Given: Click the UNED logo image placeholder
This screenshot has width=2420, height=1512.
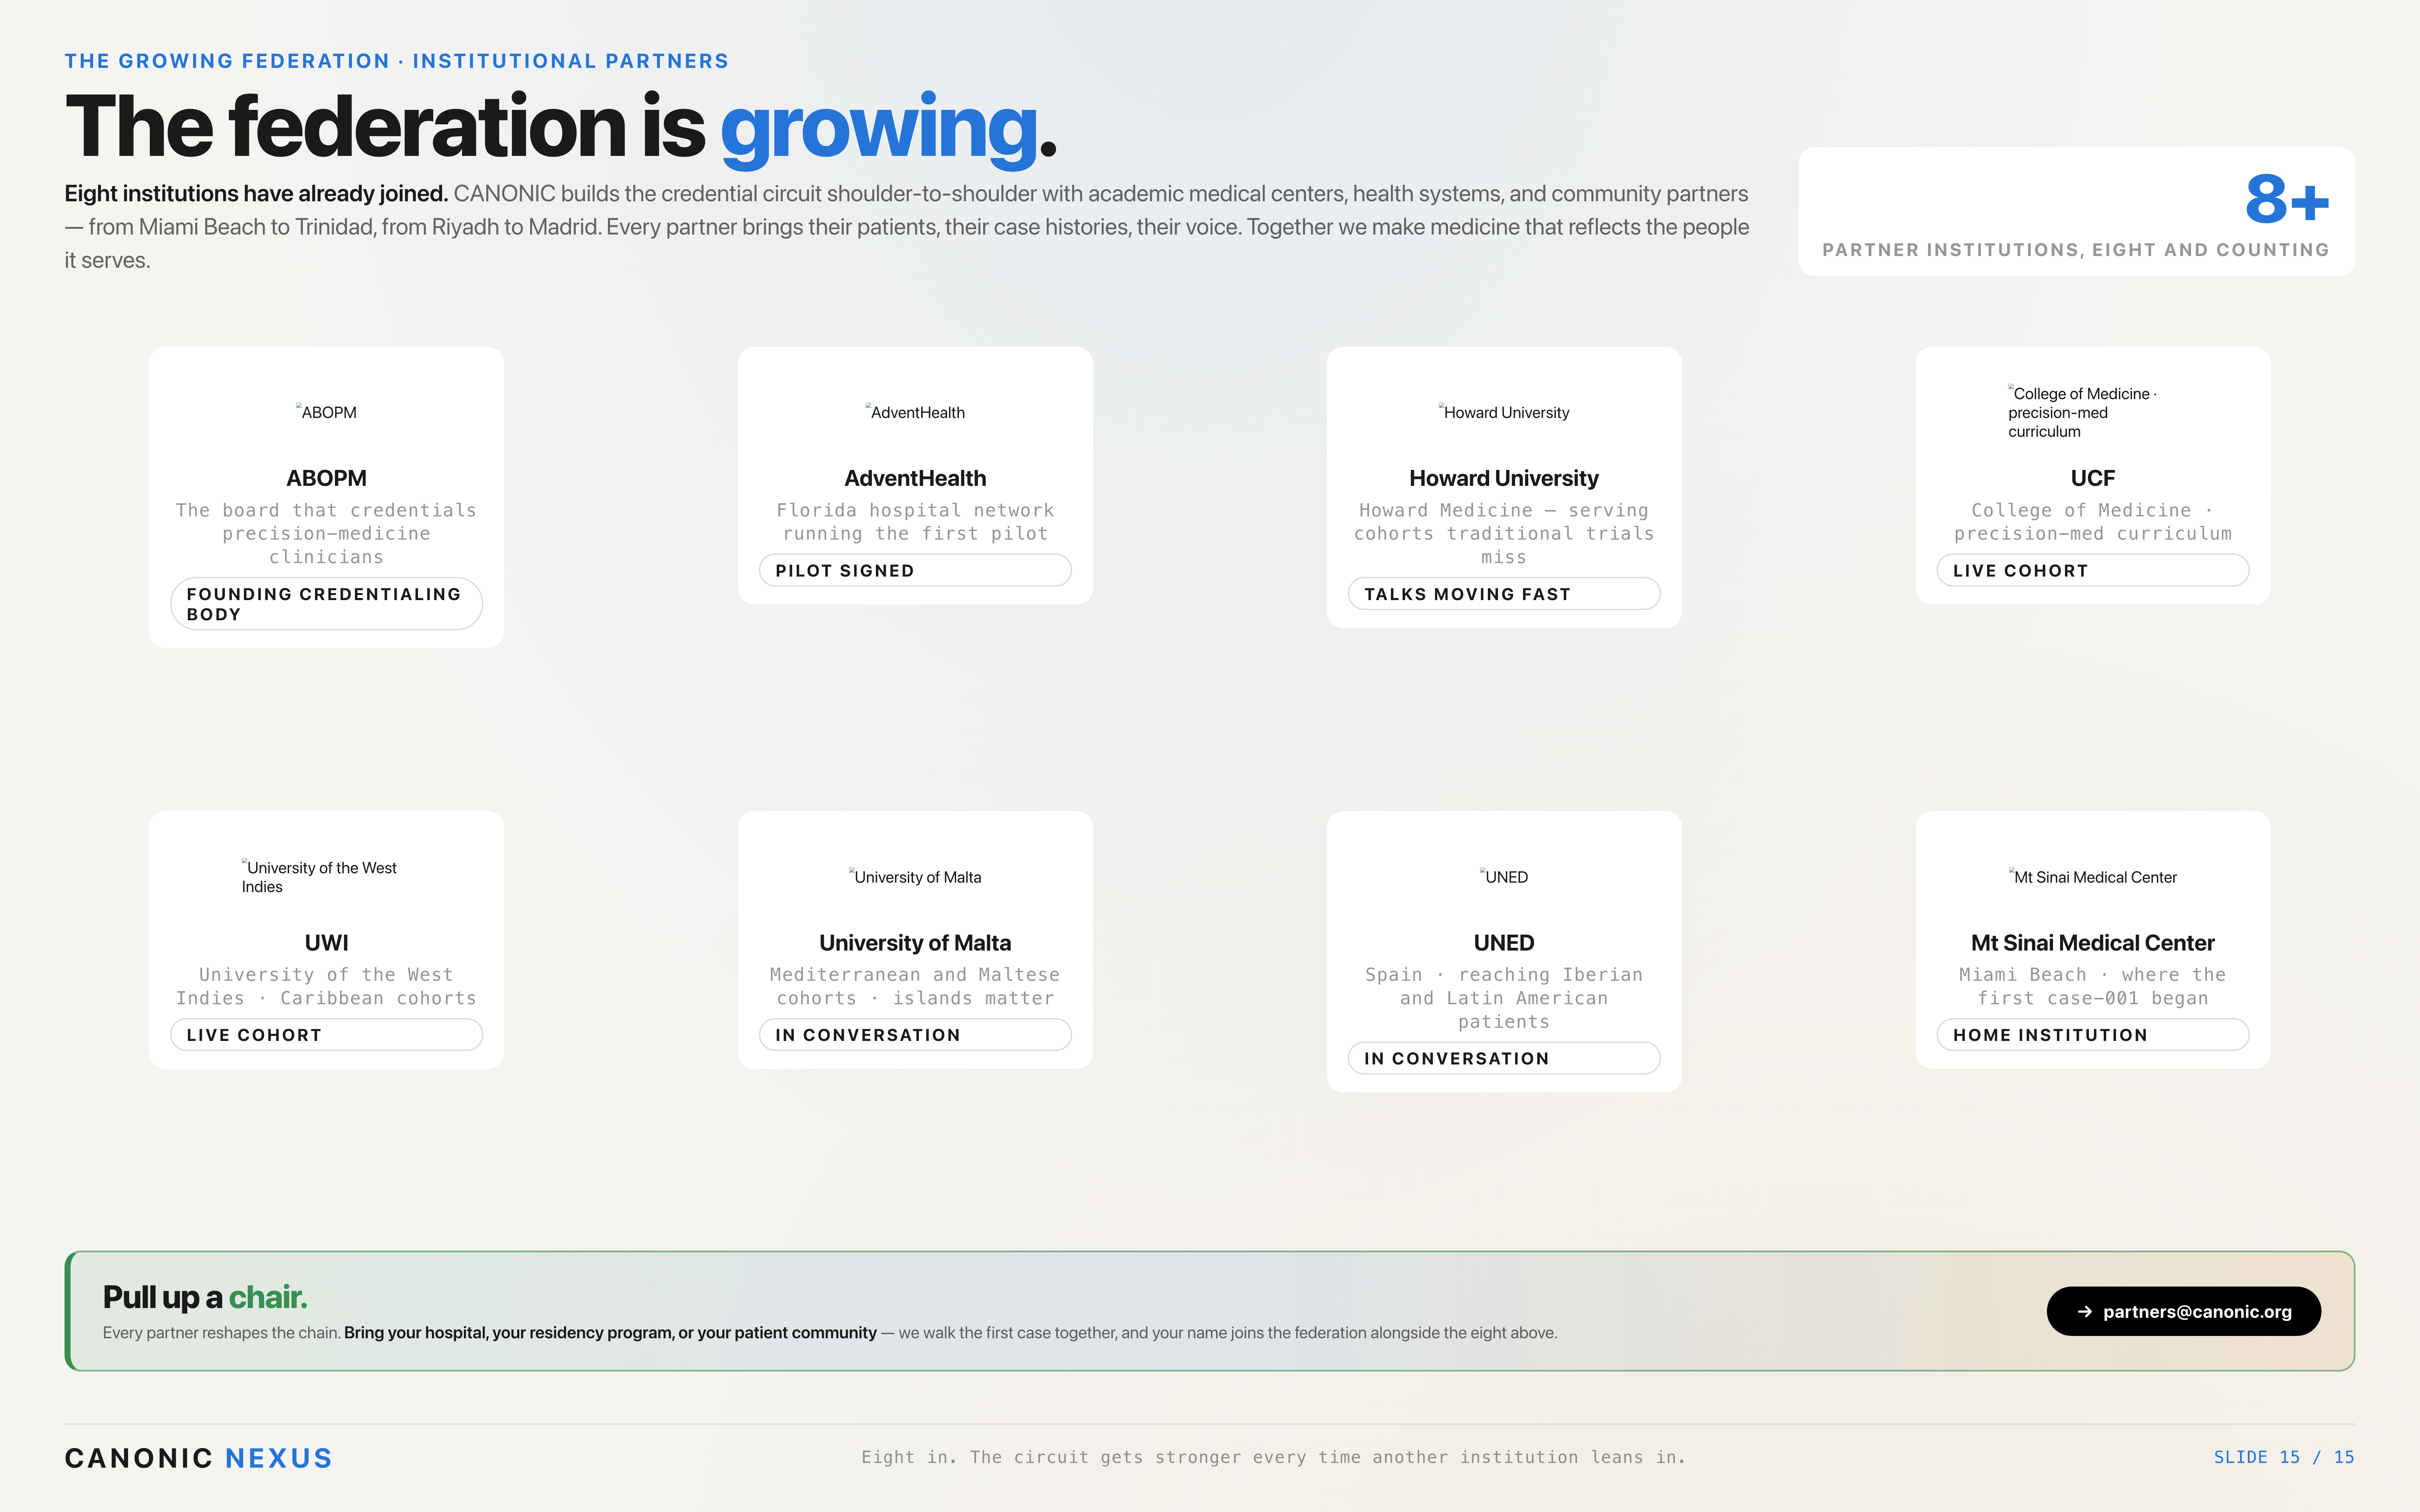Looking at the screenshot, I should 1504,877.
